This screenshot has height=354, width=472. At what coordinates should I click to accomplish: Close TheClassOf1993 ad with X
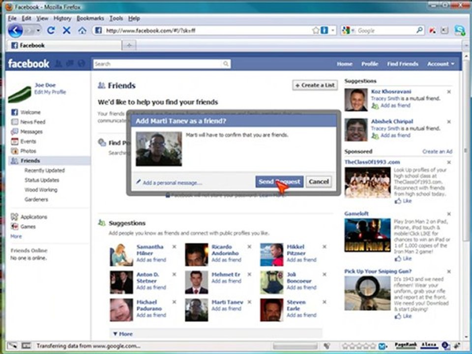449,162
